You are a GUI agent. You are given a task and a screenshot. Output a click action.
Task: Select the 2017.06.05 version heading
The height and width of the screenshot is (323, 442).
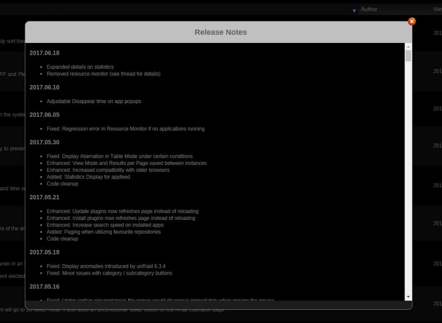click(45, 115)
